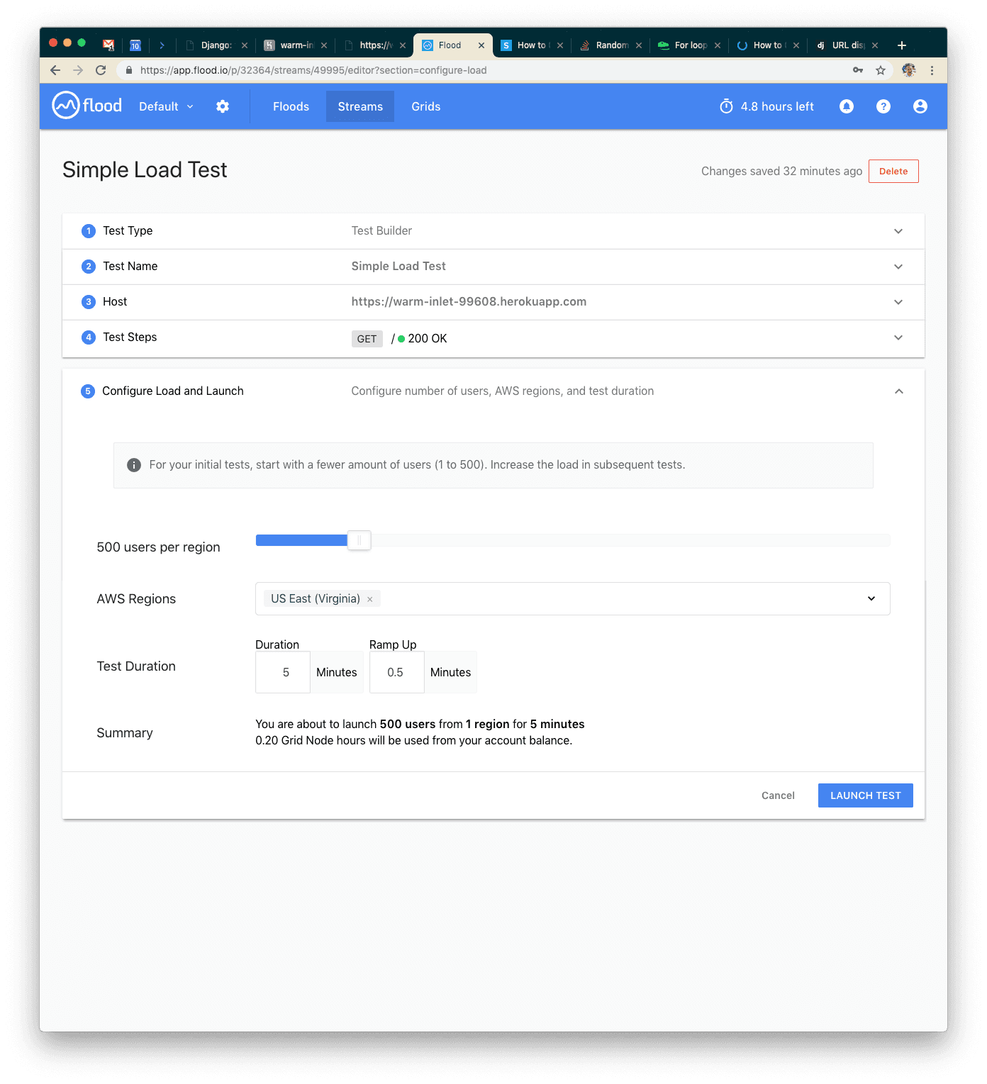Open the help question mark icon
The image size is (987, 1084).
click(x=883, y=106)
